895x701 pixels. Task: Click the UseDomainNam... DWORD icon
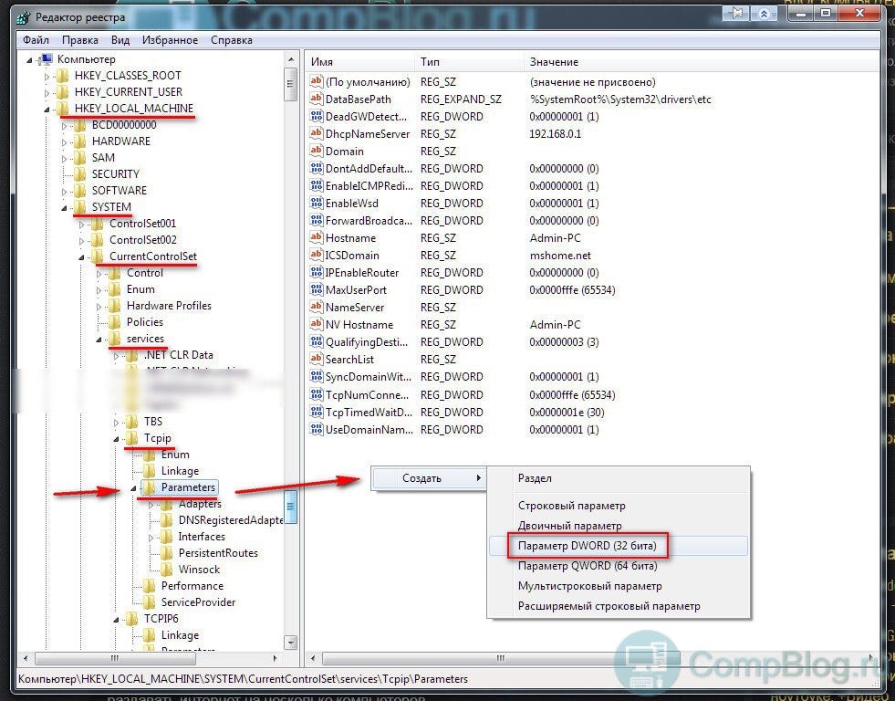coord(317,429)
